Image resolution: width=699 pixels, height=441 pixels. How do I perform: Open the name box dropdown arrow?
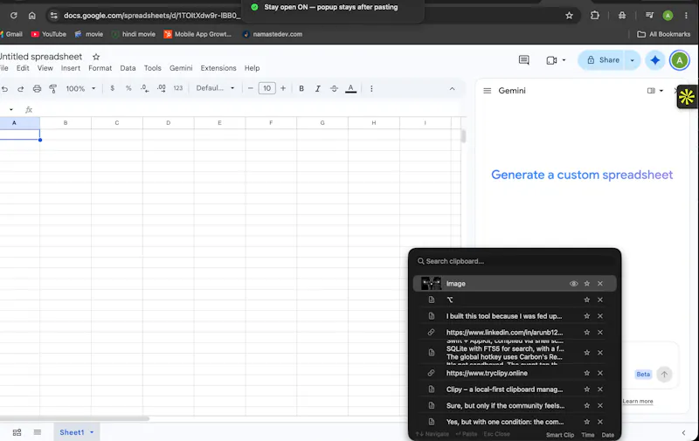click(11, 109)
